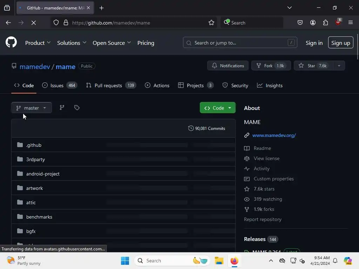Open Firefox tab overview icon
Image resolution: width=359 pixels, height=269 pixels.
pos(7,8)
